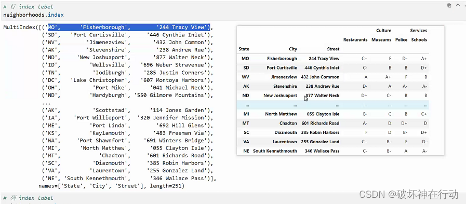Click the 'State' index header in table
This screenshot has width=466, height=204.
click(x=244, y=49)
